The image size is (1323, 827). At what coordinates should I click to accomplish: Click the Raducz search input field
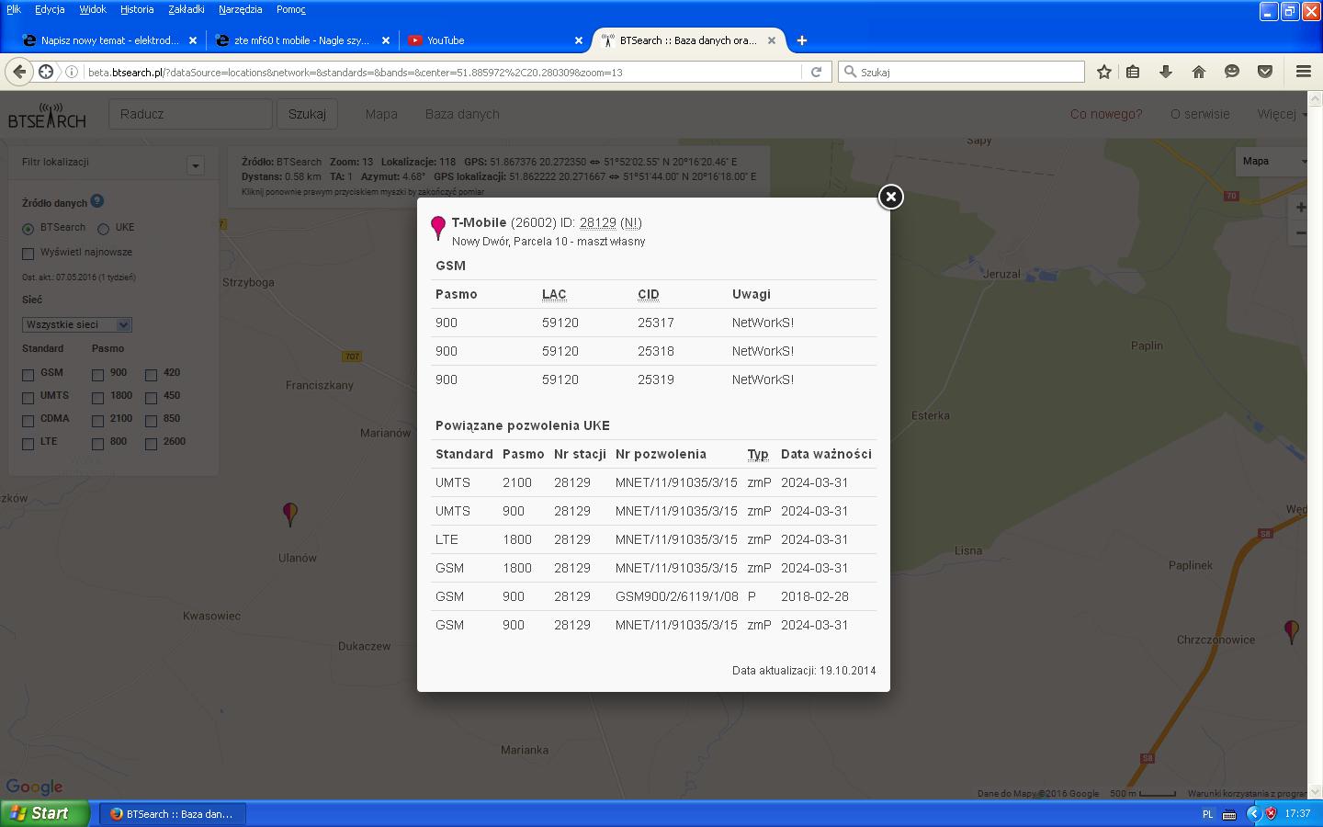point(191,114)
